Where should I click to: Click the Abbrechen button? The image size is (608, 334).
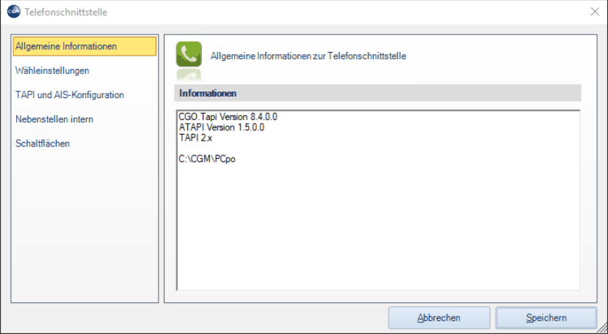click(x=439, y=318)
